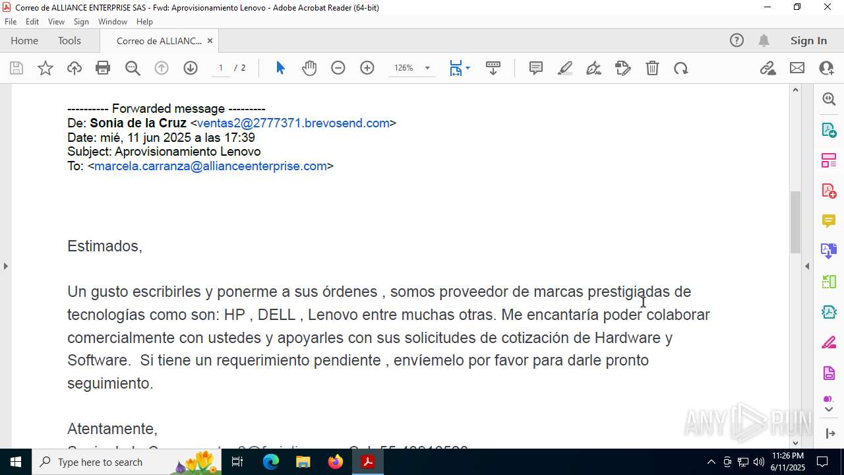Click the vertical scrollbar thumb

(x=795, y=222)
